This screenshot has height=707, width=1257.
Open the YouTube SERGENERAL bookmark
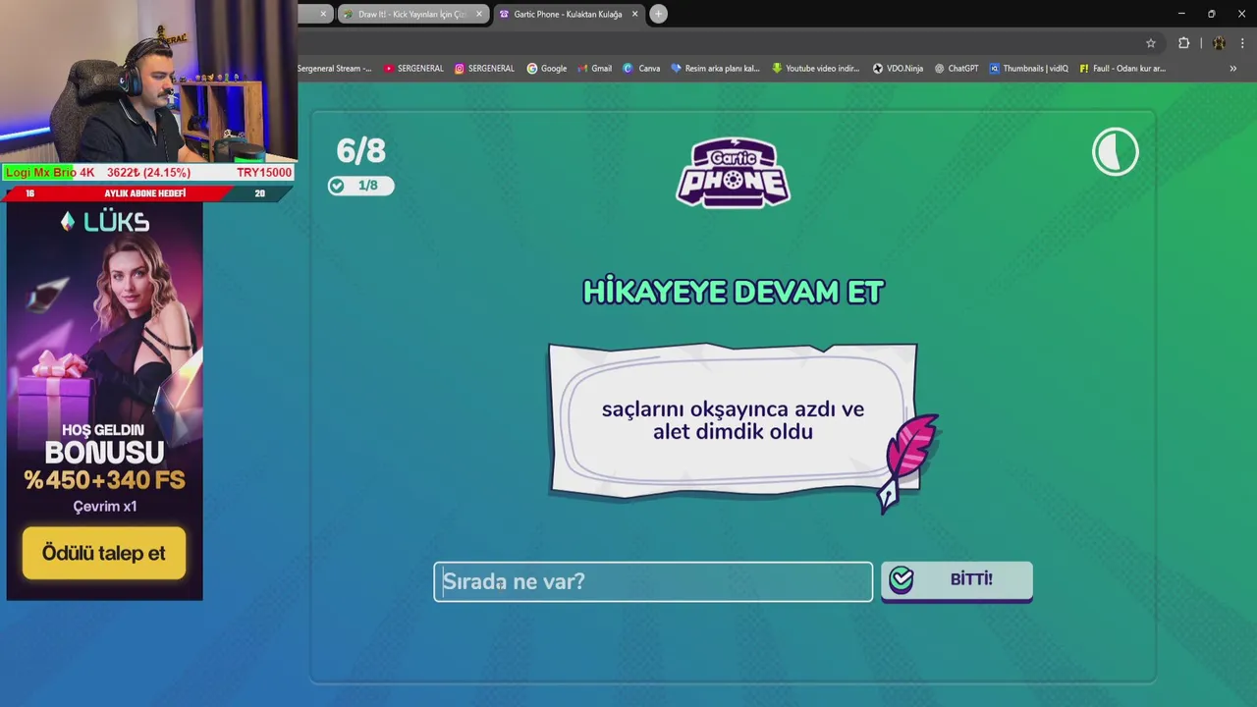[x=414, y=69]
